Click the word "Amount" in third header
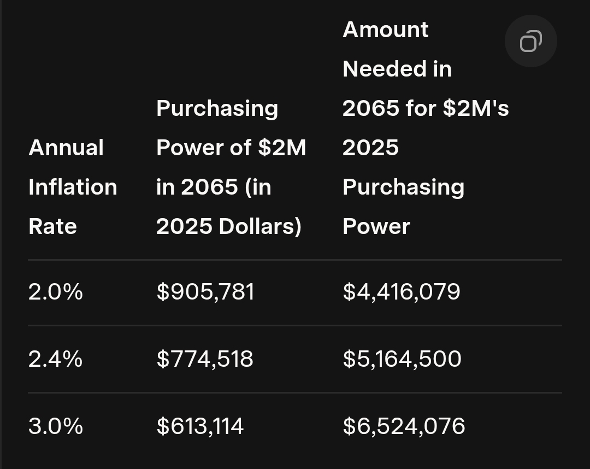 (385, 30)
